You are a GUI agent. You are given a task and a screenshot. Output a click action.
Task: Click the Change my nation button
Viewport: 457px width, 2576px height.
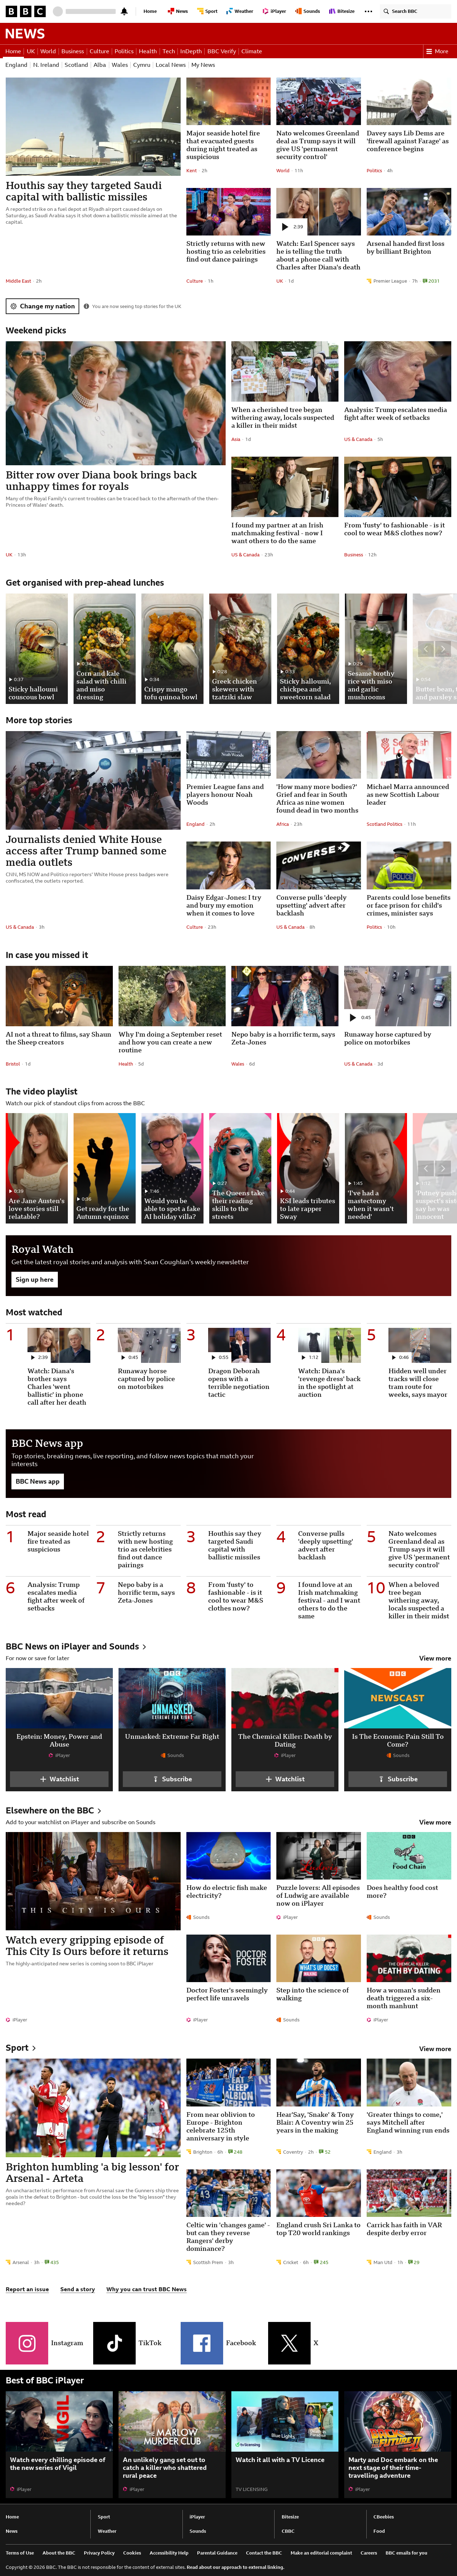43,306
